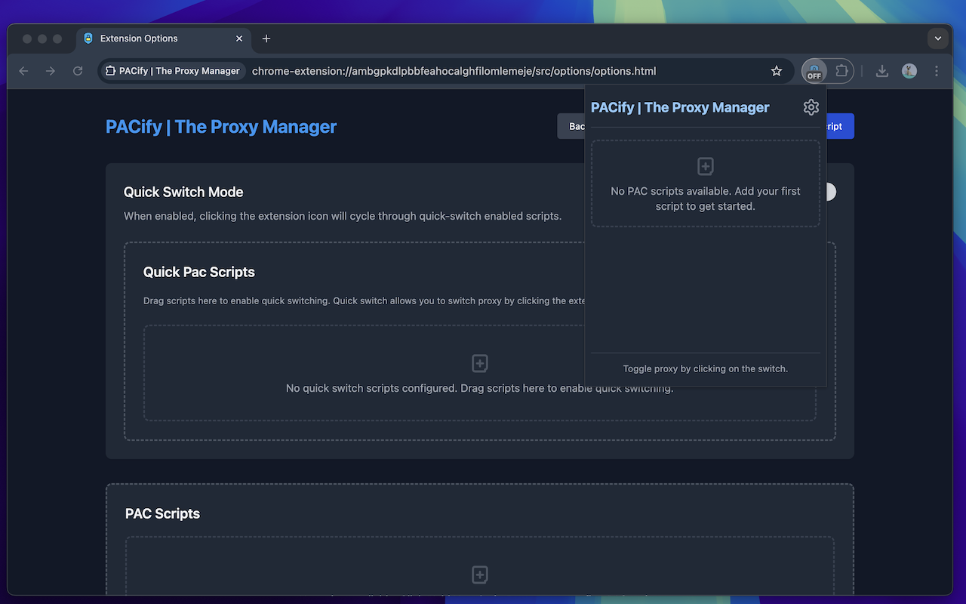Open a new tab with the plus button

click(x=266, y=39)
